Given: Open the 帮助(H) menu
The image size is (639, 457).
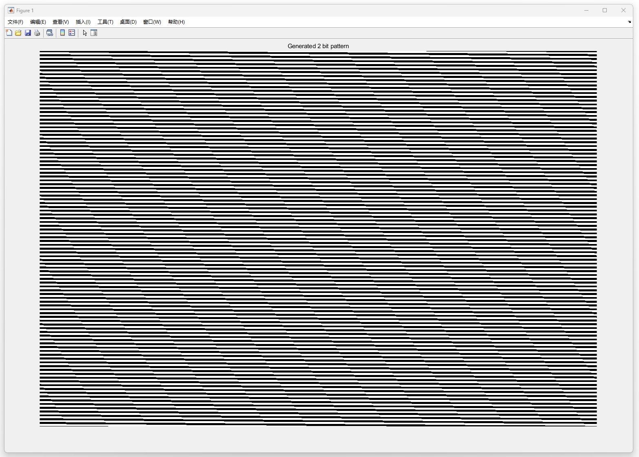Looking at the screenshot, I should 176,22.
